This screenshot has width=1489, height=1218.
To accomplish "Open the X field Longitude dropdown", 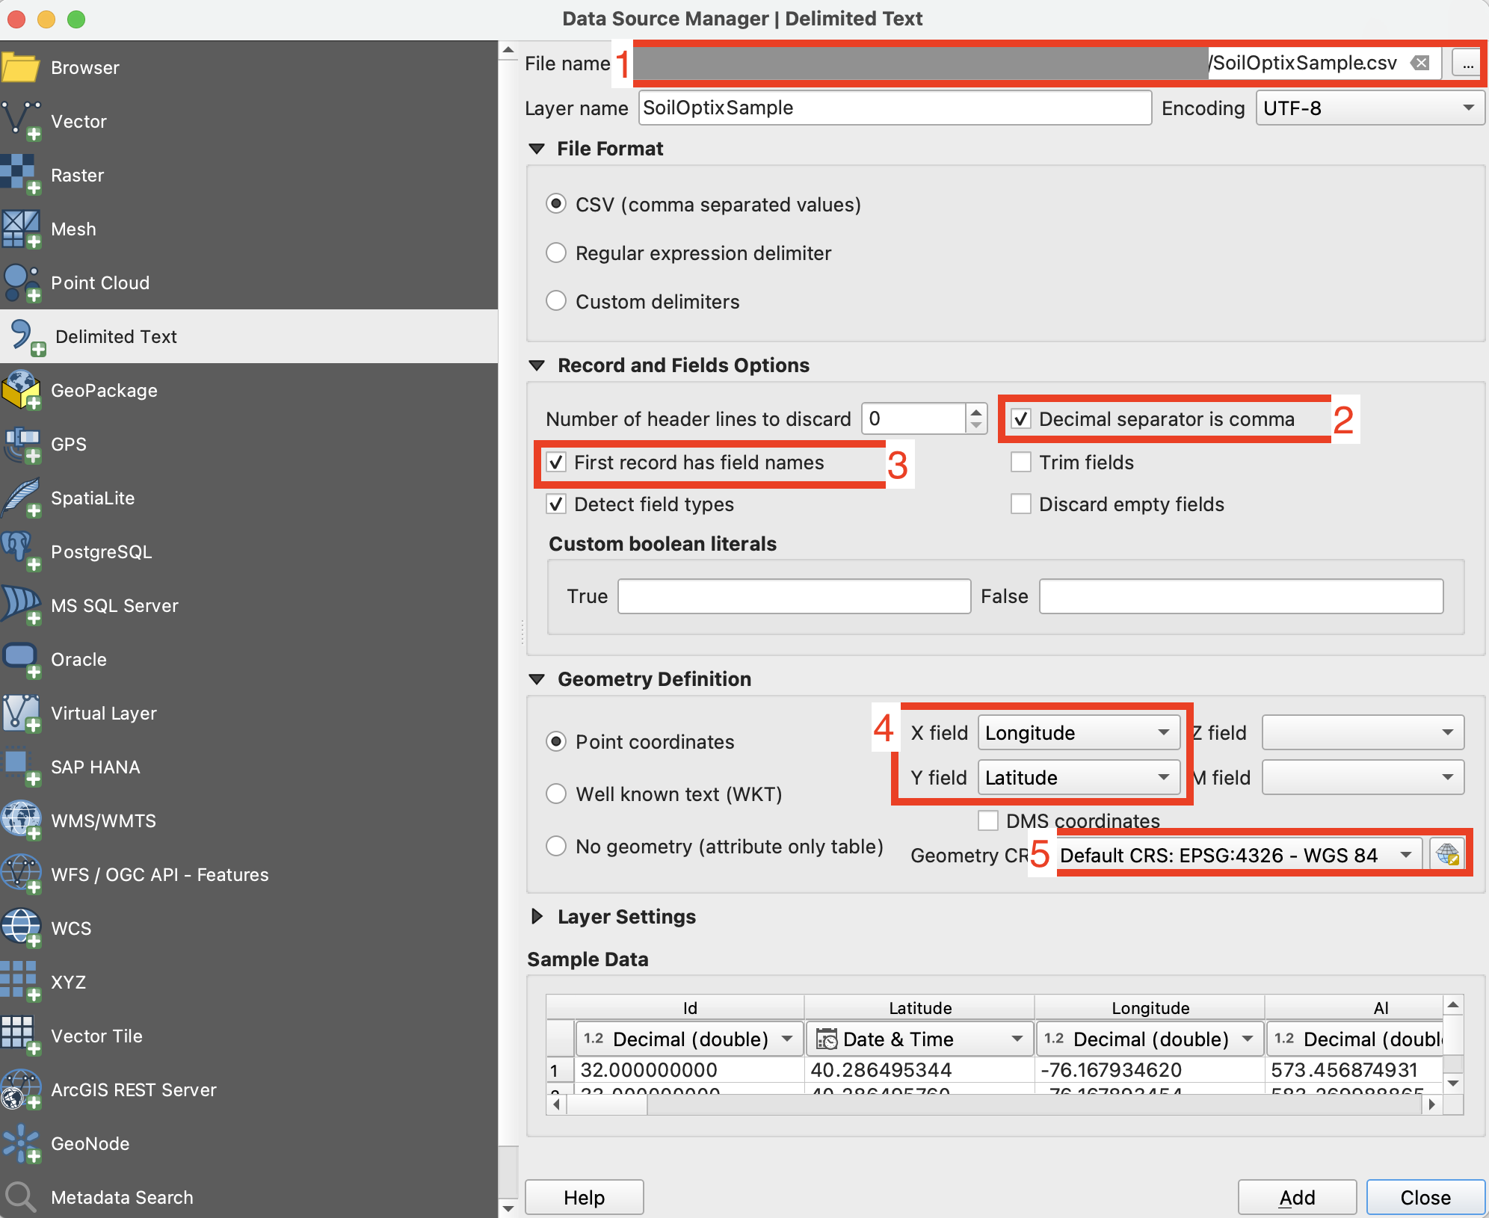I will pyautogui.click(x=1079, y=732).
